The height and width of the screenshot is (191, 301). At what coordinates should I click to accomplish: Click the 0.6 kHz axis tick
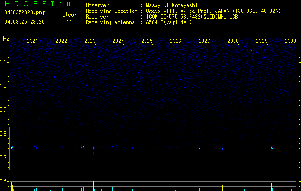4,181
